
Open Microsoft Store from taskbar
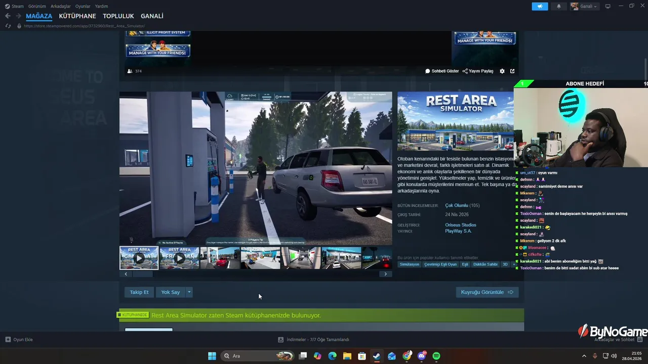(x=362, y=356)
